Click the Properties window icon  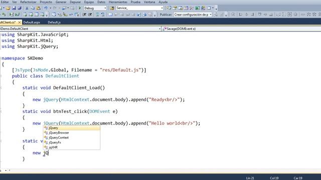[175, 8]
